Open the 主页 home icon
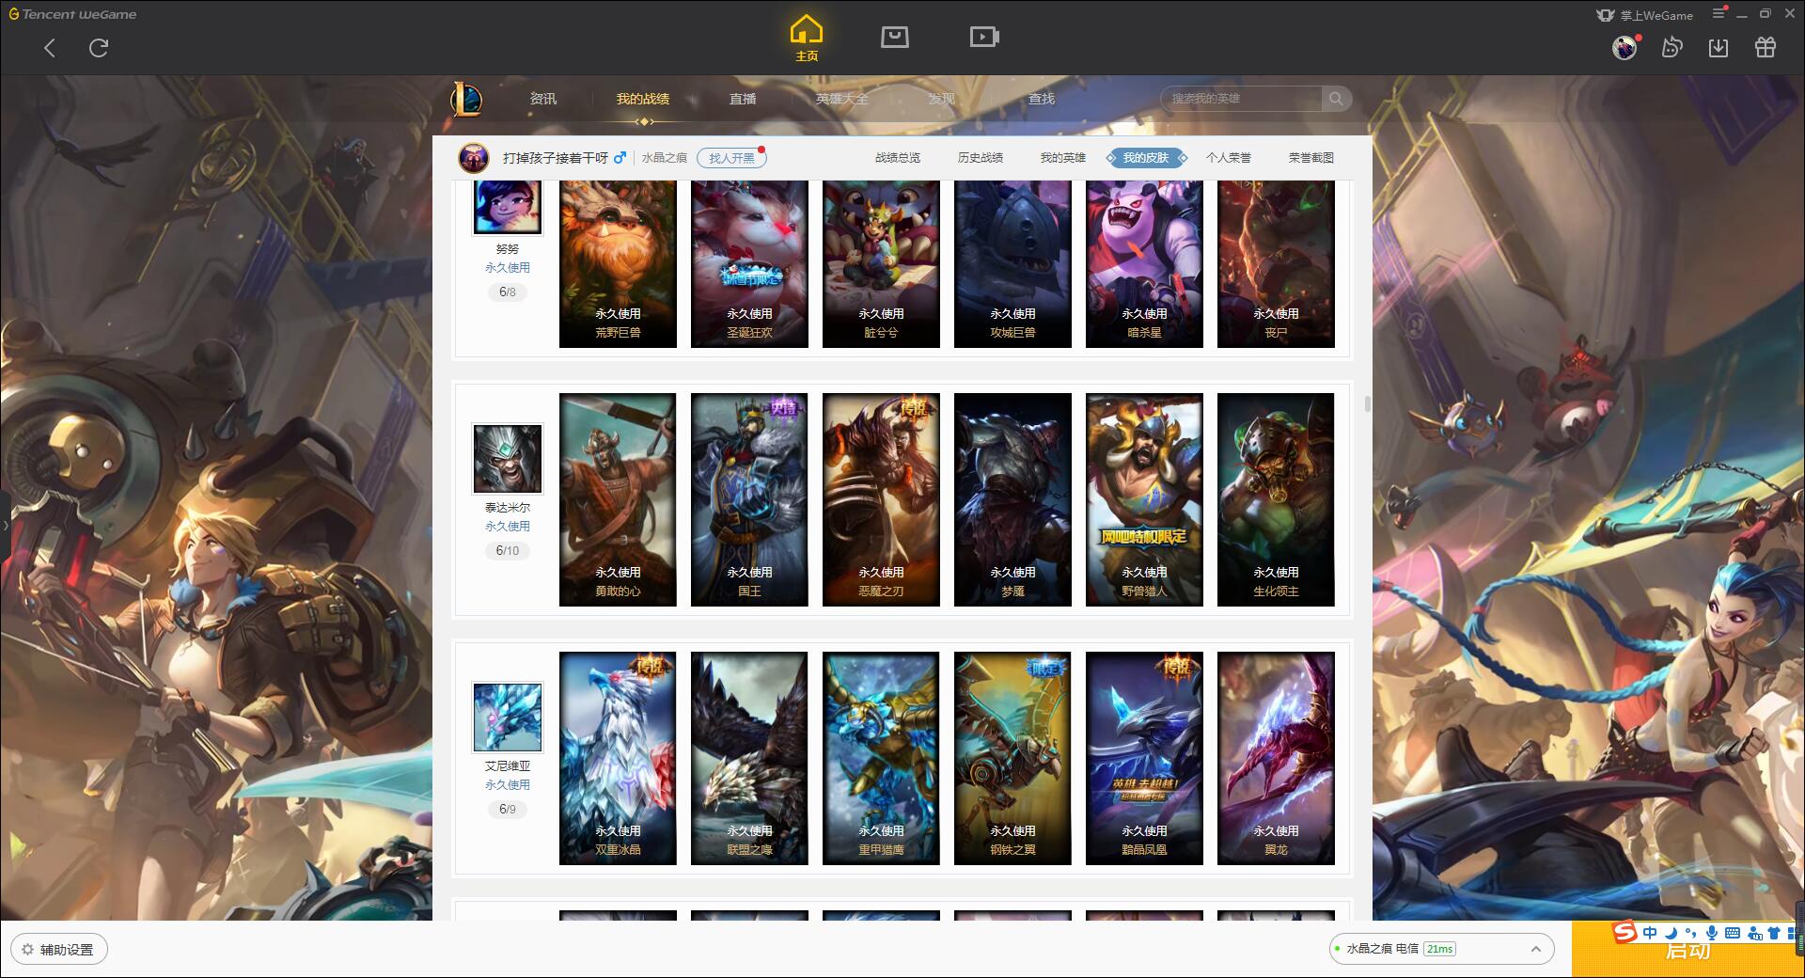1805x978 pixels. 807,39
